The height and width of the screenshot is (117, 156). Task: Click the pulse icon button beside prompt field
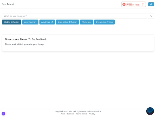(151, 16)
